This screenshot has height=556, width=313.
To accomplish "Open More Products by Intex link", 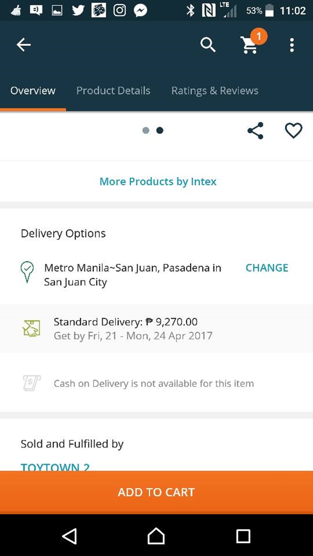I will [158, 181].
